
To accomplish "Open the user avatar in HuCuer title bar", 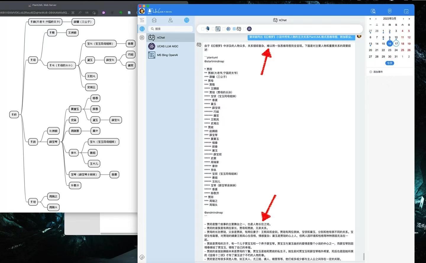I will coord(142,11).
